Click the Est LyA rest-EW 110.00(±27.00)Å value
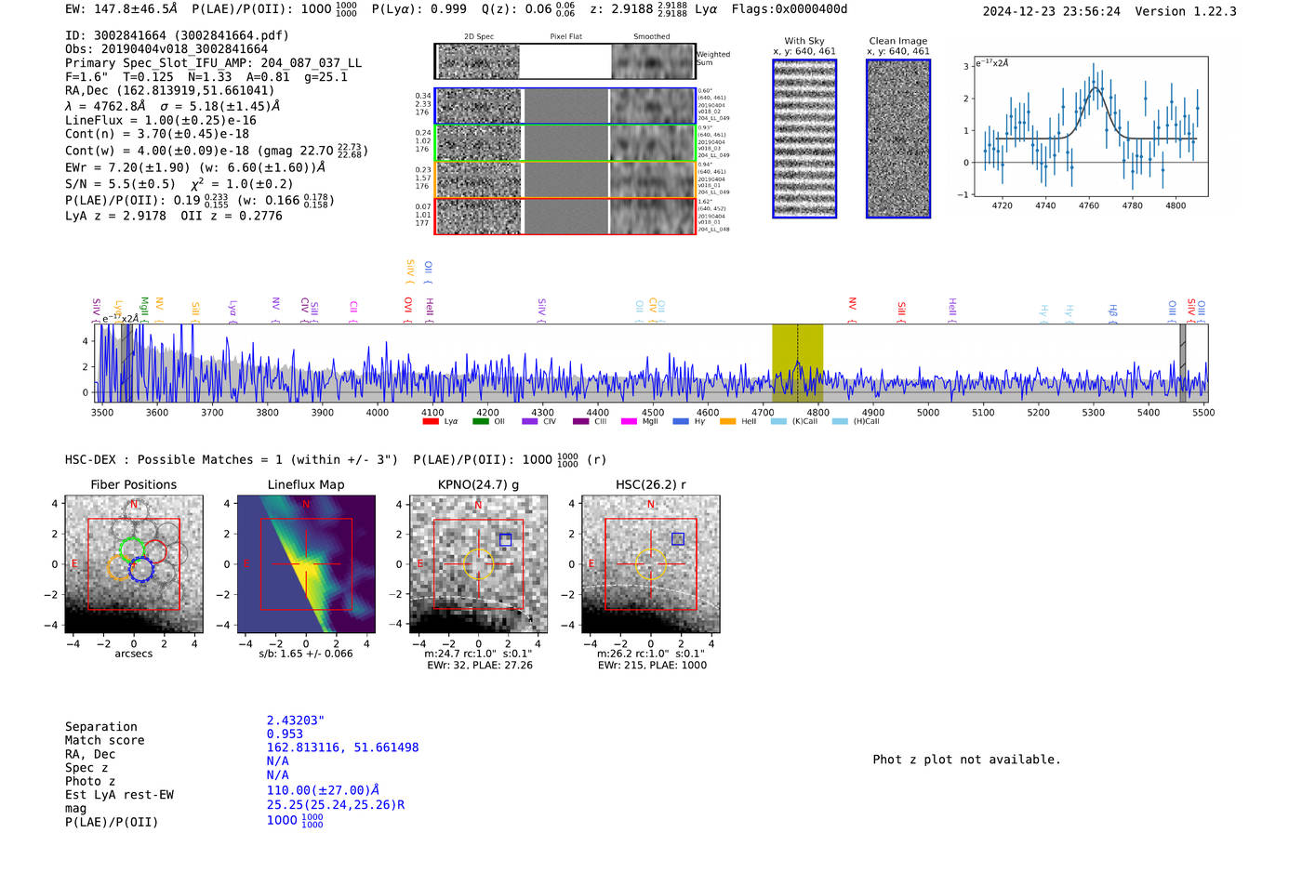The height and width of the screenshot is (886, 1302). tap(323, 790)
